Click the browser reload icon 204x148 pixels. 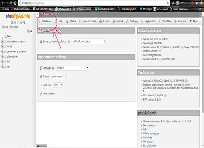11,3
